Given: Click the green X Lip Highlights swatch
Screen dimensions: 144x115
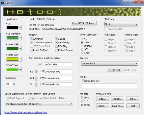Looking at the screenshot, I should pos(12,38).
